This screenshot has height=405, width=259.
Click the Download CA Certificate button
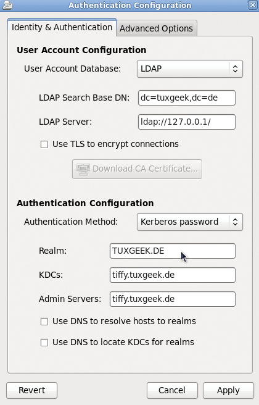pyautogui.click(x=137, y=169)
